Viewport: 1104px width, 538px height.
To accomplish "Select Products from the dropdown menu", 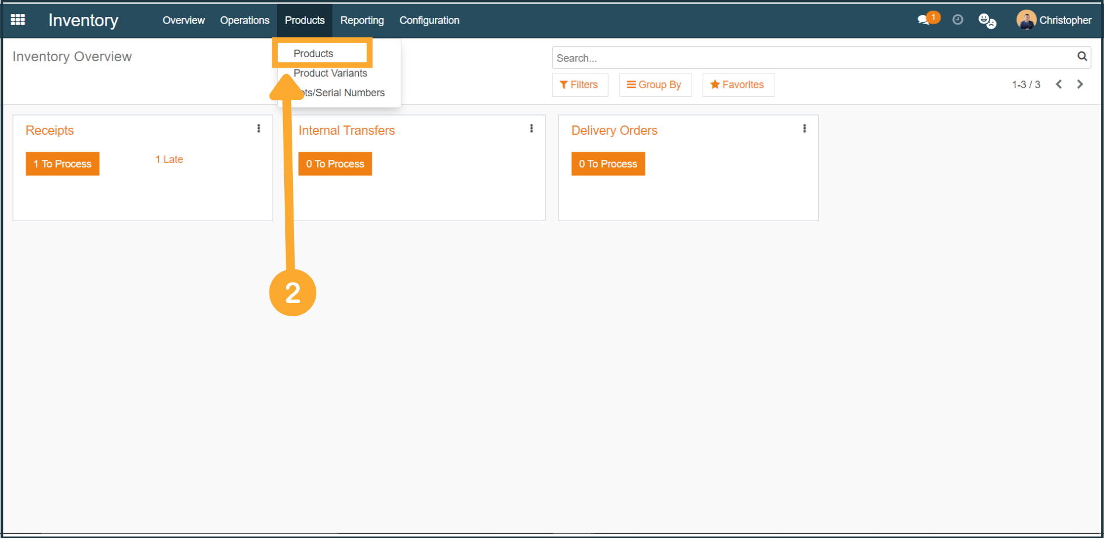I will pos(314,54).
